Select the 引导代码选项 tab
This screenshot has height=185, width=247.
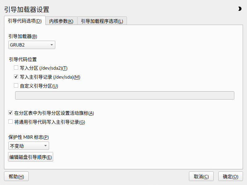coord(25,21)
